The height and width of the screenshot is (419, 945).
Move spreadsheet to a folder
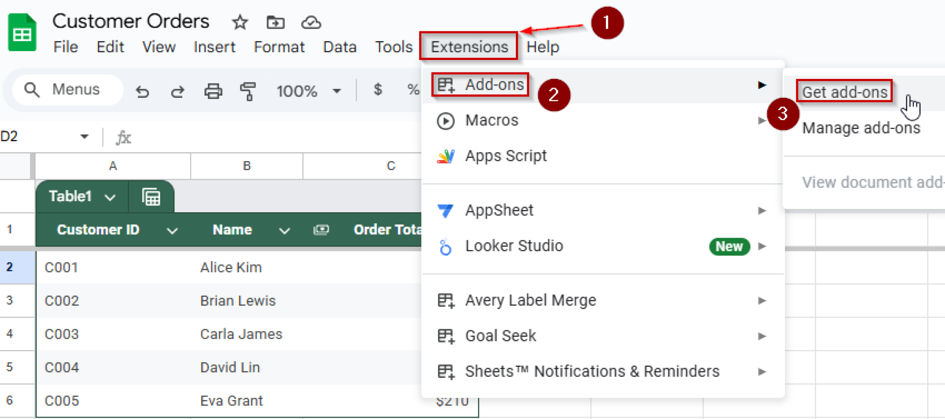(275, 22)
